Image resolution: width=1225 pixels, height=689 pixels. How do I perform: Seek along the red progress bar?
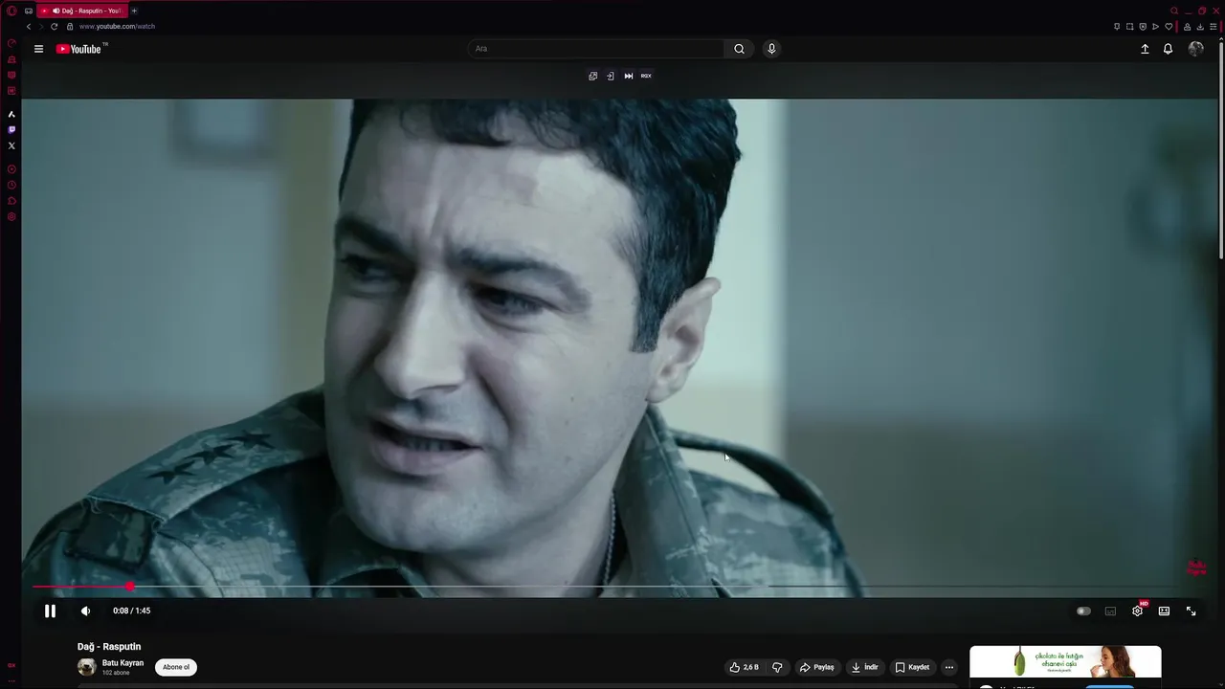point(80,587)
